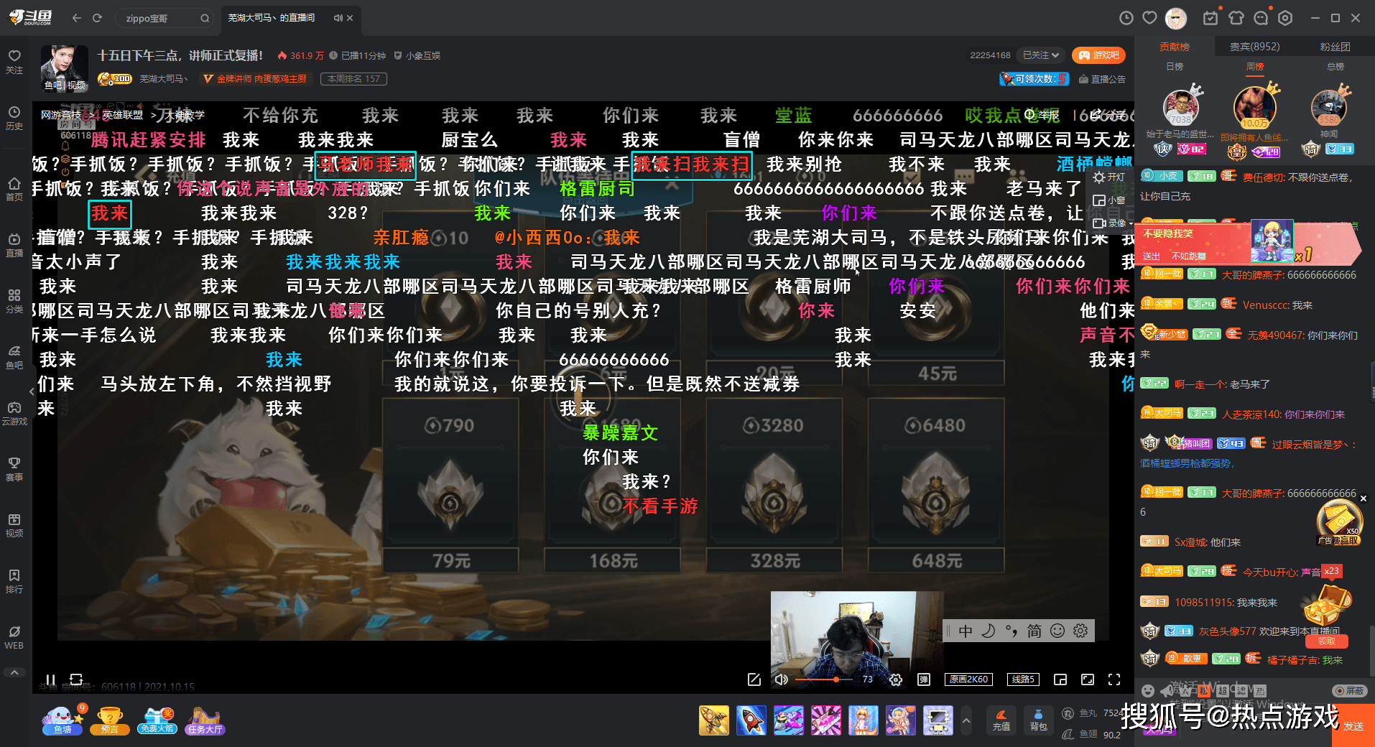The height and width of the screenshot is (747, 1375).
Task: Toggle the 开灯 lights option
Action: (1109, 177)
